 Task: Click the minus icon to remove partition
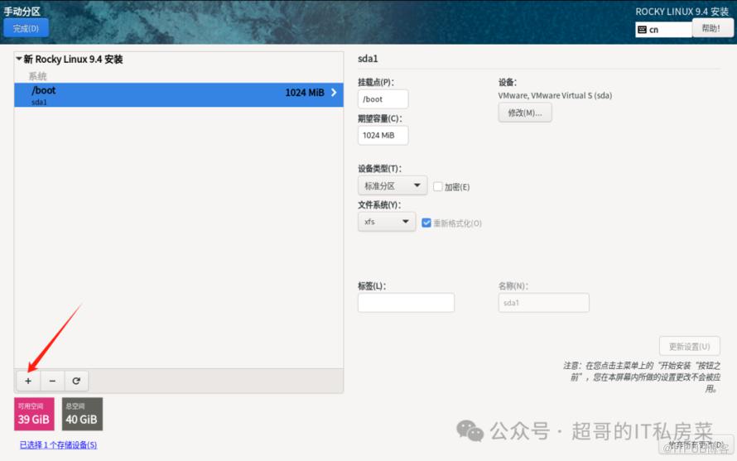pos(52,381)
